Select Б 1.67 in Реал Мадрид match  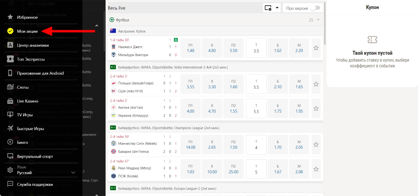tap(278, 169)
